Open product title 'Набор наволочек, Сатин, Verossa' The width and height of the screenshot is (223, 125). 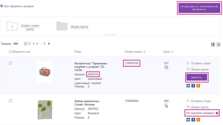[x=87, y=103]
